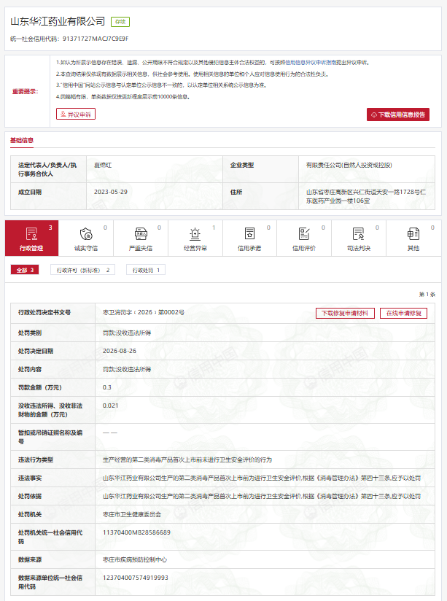Click 下载修复申请材料 button
Image resolution: width=447 pixels, height=601 pixels.
[x=345, y=313]
